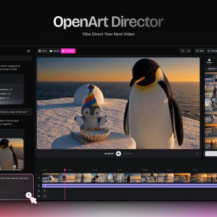Send the prompt with the arrow button

click(28, 195)
